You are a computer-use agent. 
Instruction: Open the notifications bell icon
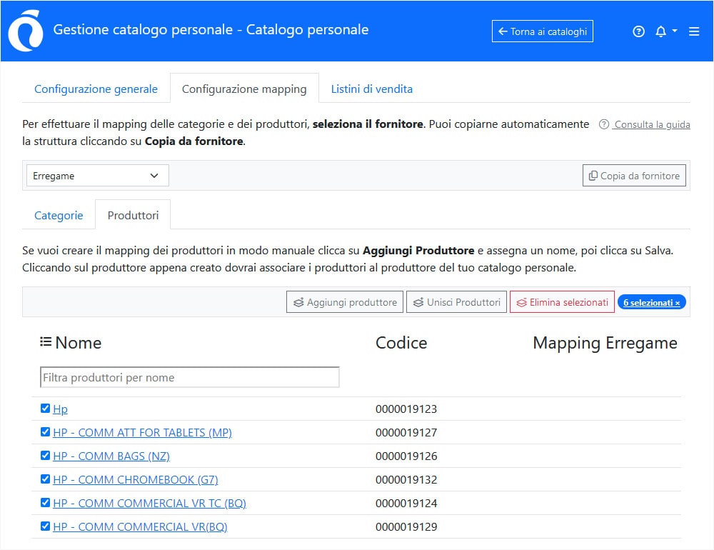660,31
